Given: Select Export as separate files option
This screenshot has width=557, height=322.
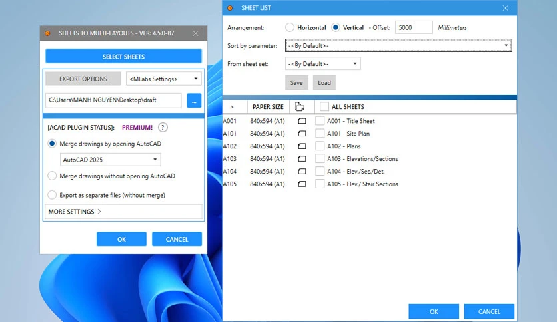Looking at the screenshot, I should tap(52, 195).
